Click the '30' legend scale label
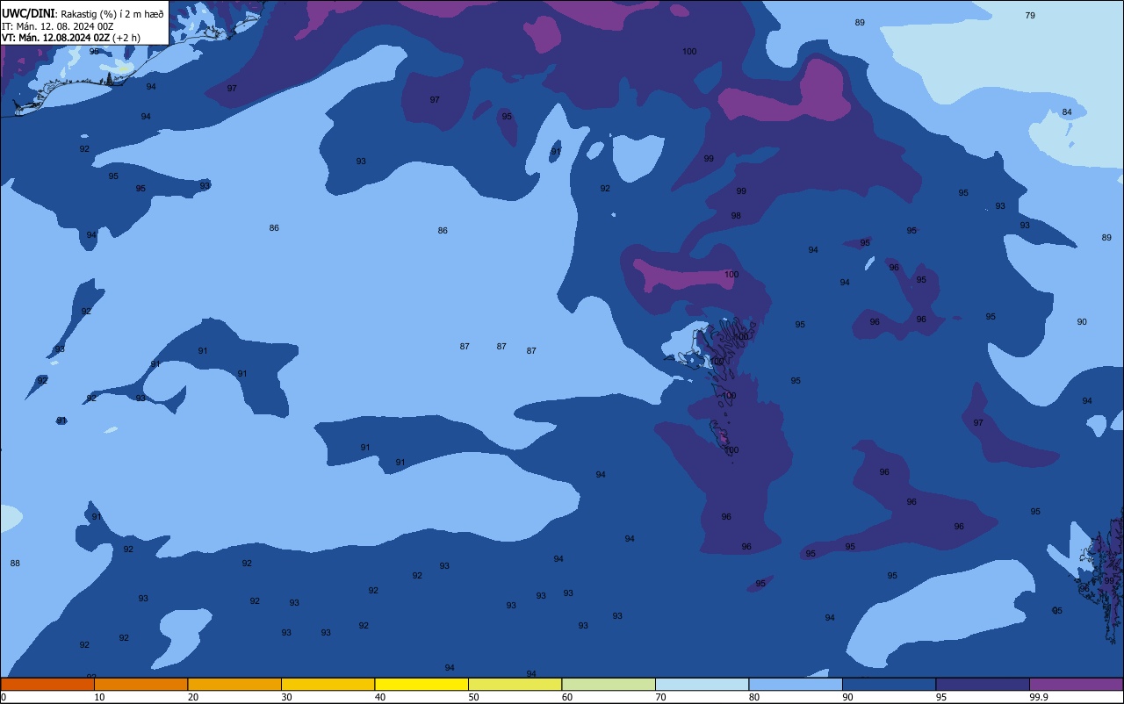Screen dimensions: 1124x704 pos(287,697)
